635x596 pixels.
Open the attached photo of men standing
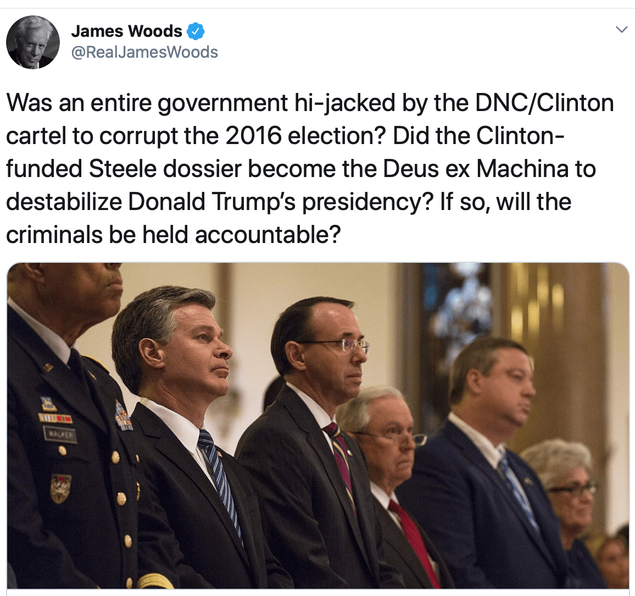(x=318, y=426)
